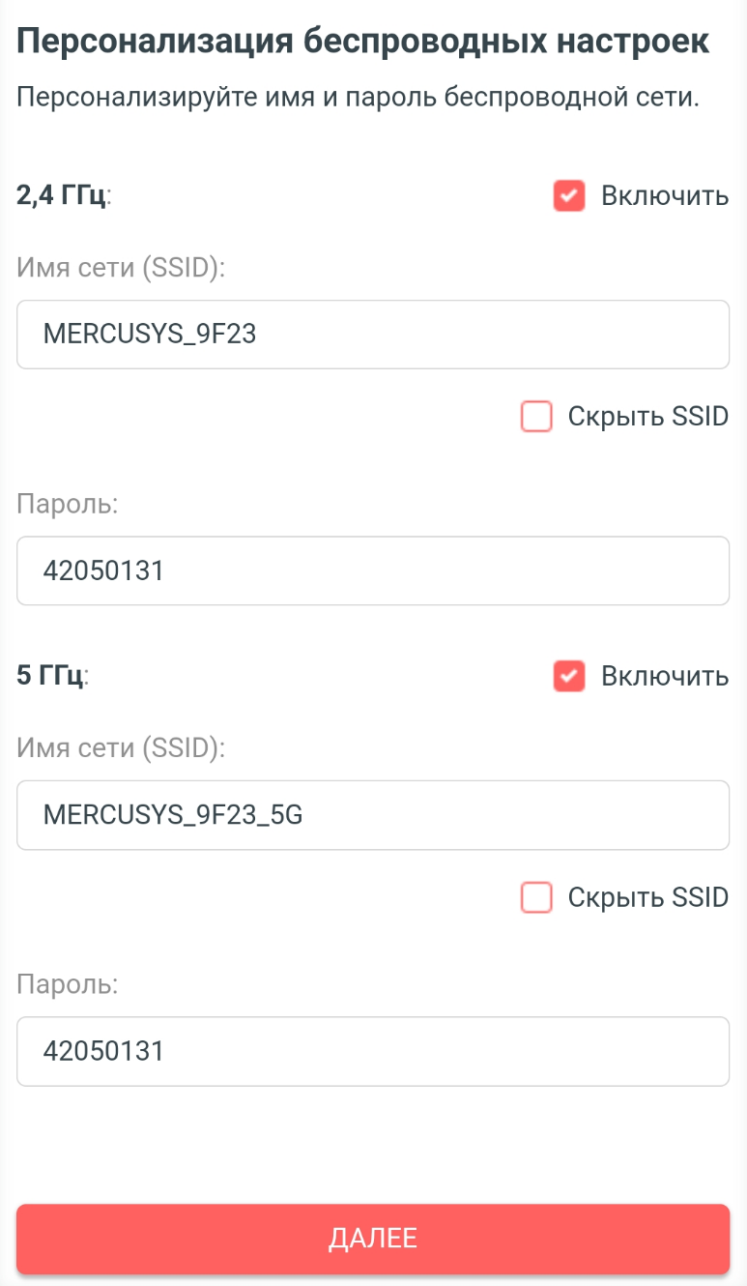The height and width of the screenshot is (1286, 747).
Task: Click the Пароль label under 2,4 ГГц
Action: click(x=67, y=504)
